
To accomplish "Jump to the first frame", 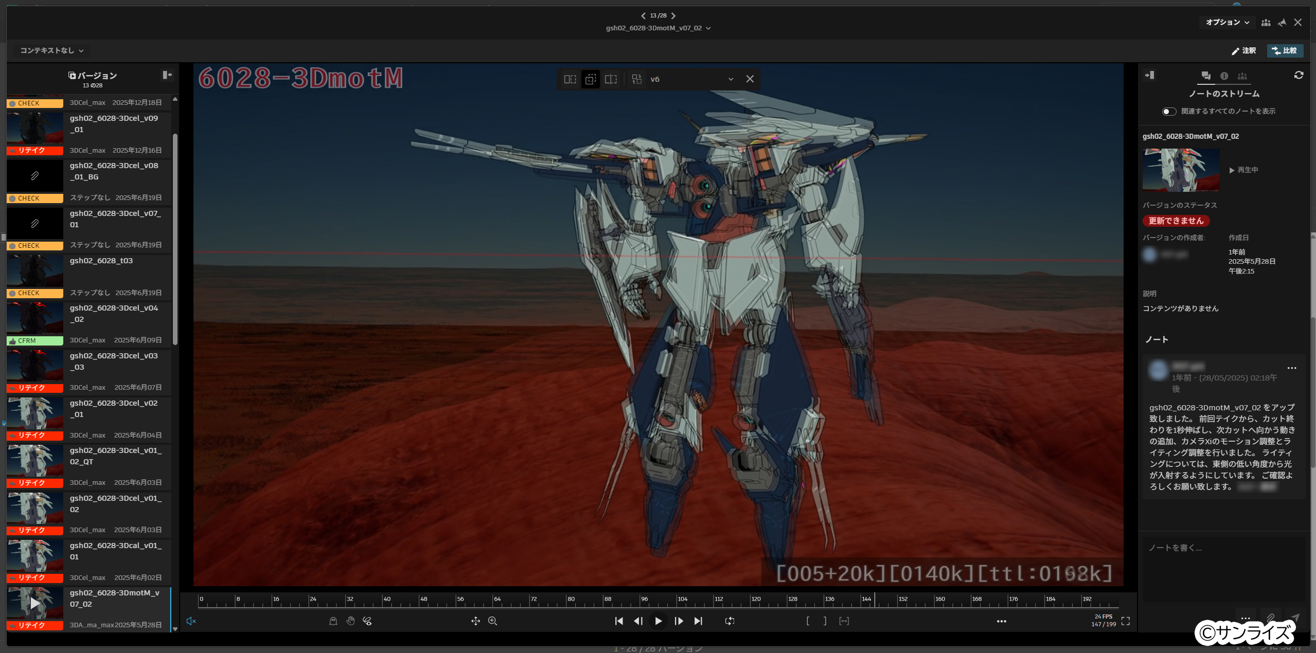I will pyautogui.click(x=619, y=621).
